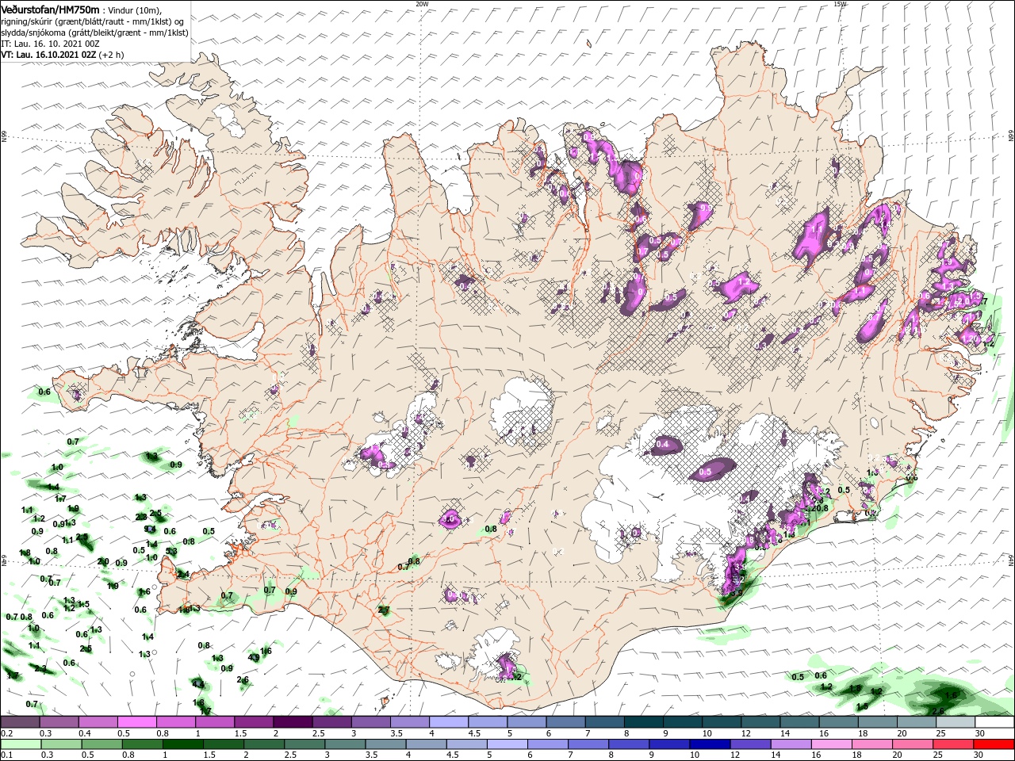Image resolution: width=1015 pixels, height=761 pixels.
Task: Click the dark teal 8–9 swatch in snow legend
Action: pyautogui.click(x=644, y=722)
